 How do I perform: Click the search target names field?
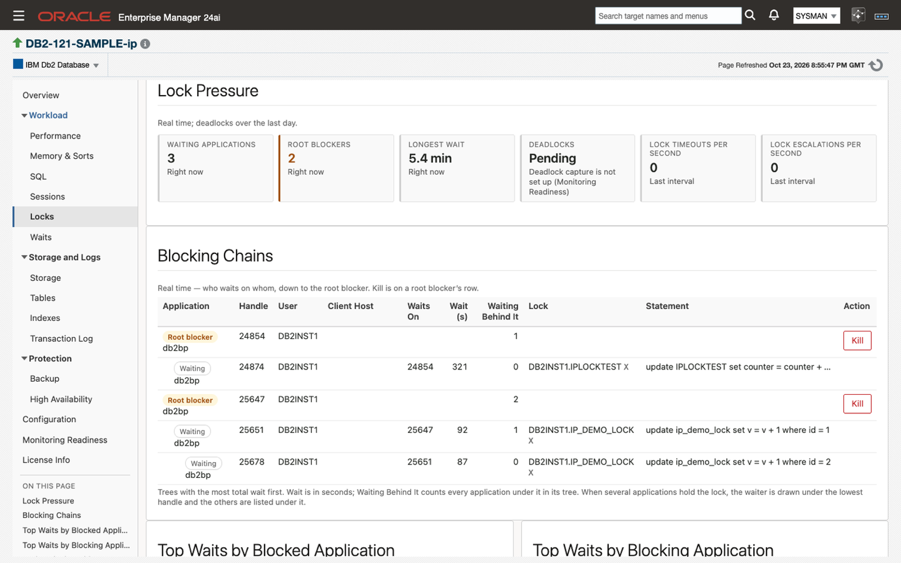coord(668,16)
